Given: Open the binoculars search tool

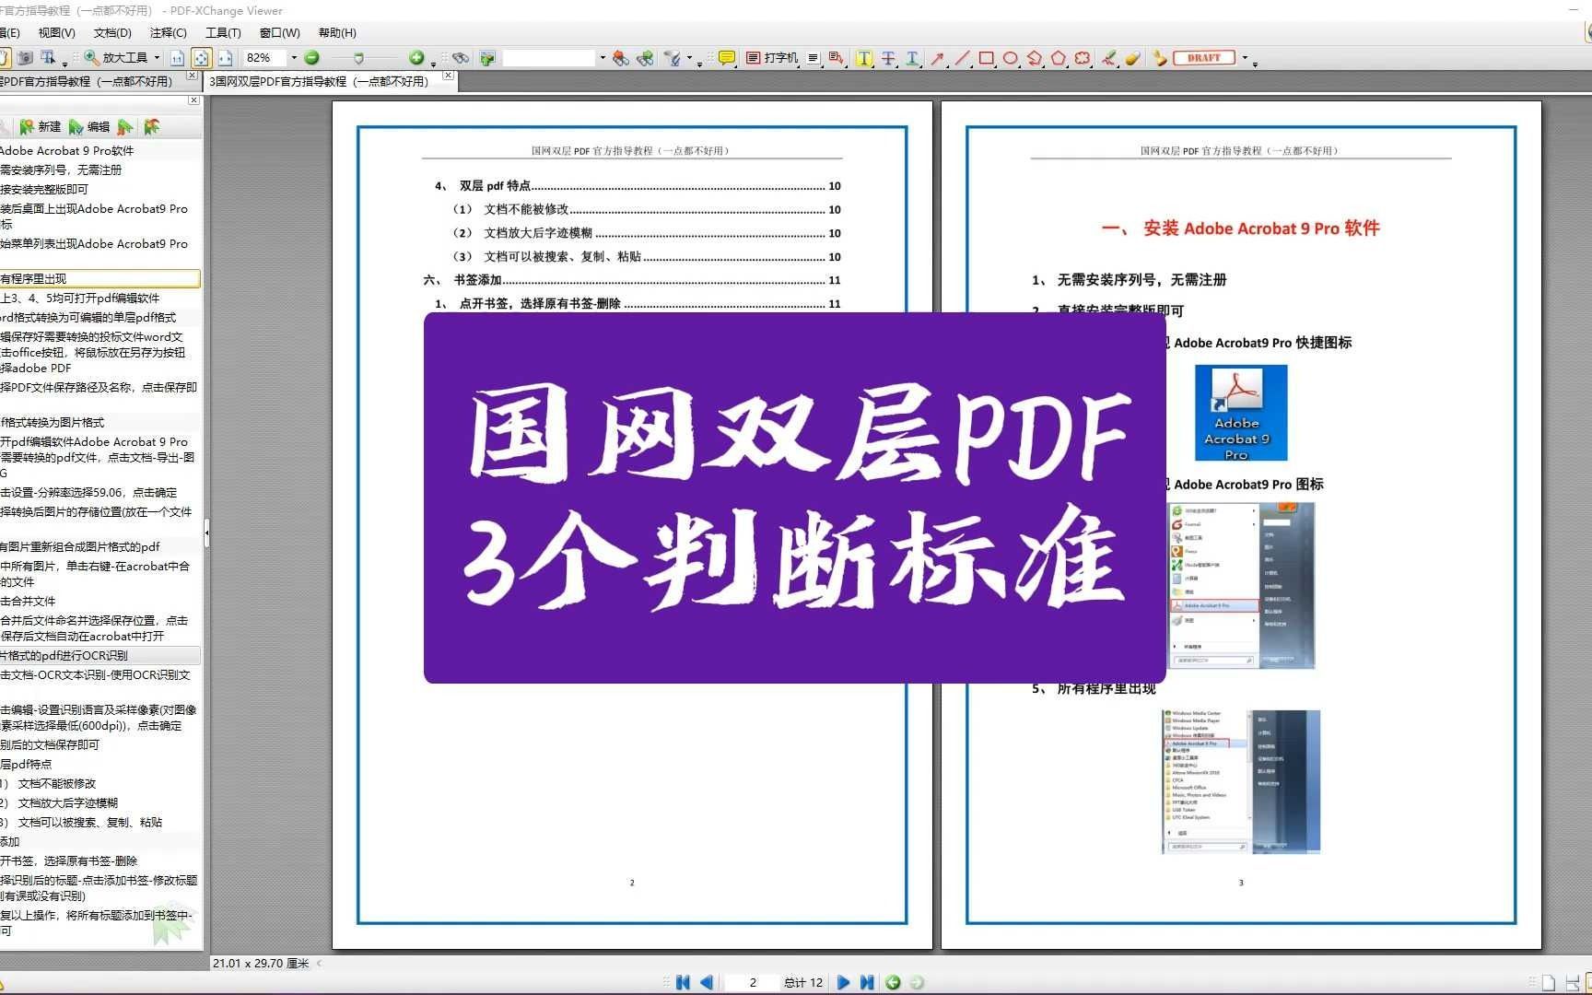Looking at the screenshot, I should coord(461,58).
